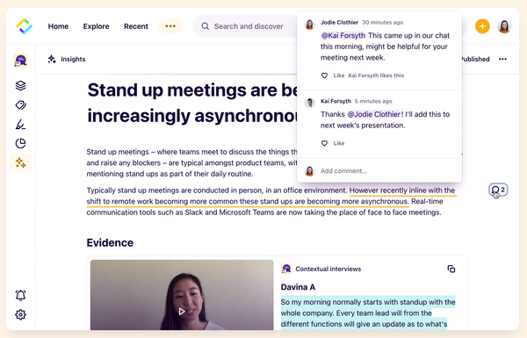
Task: Open the user profile avatar menu
Action: click(504, 26)
